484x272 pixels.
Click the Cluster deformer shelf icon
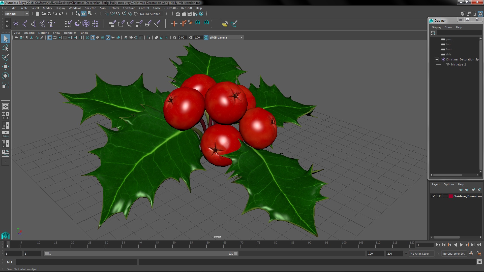click(x=95, y=24)
